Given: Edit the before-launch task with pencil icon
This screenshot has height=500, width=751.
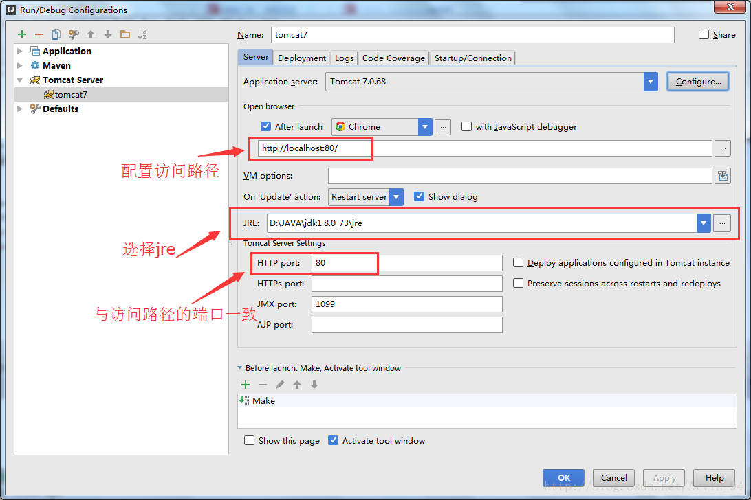Looking at the screenshot, I should (280, 385).
